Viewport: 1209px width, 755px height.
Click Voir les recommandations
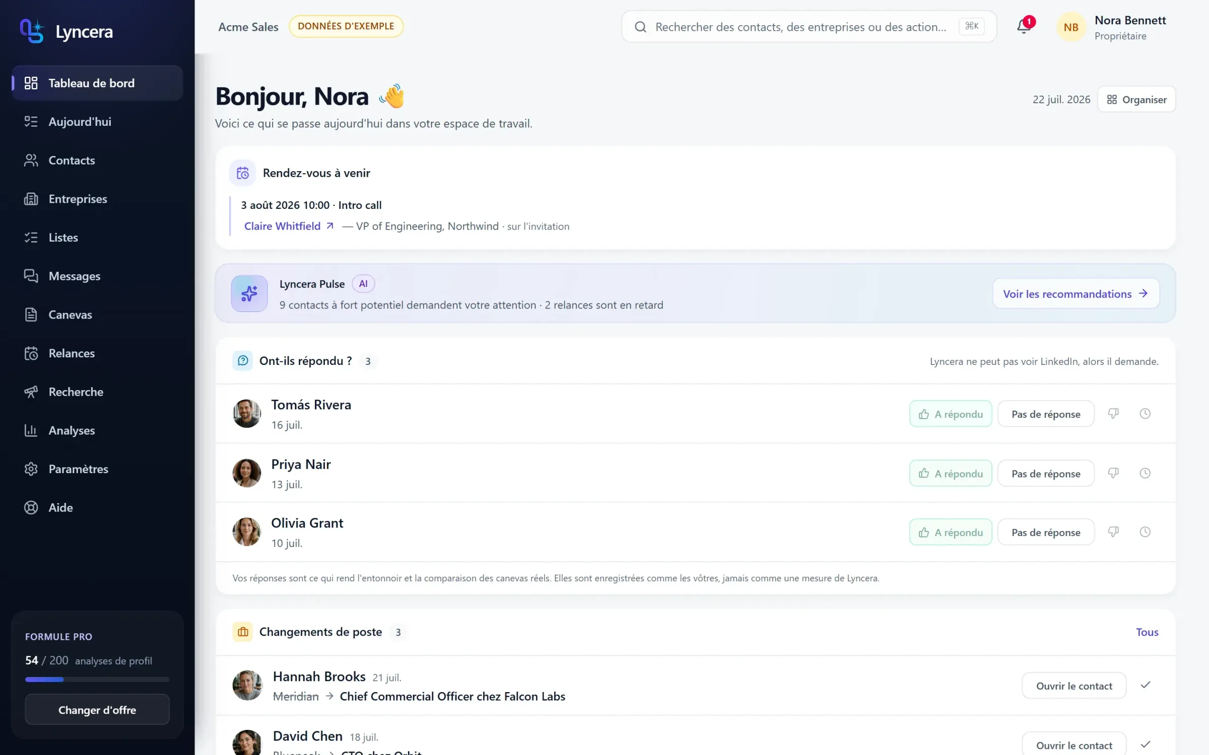[x=1076, y=293]
